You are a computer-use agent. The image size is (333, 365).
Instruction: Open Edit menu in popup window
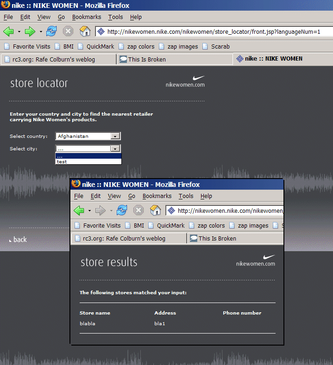(x=95, y=196)
